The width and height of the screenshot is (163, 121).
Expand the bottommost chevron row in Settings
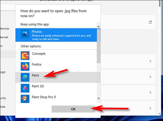pos(150,108)
